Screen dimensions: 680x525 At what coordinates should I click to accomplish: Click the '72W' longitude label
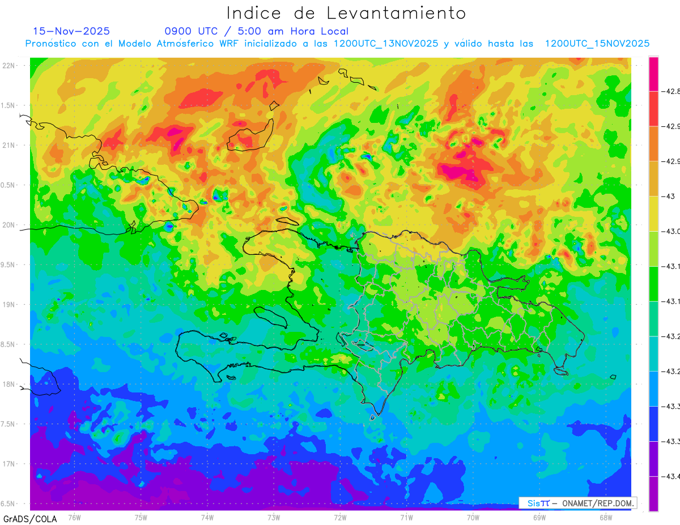[x=340, y=517]
